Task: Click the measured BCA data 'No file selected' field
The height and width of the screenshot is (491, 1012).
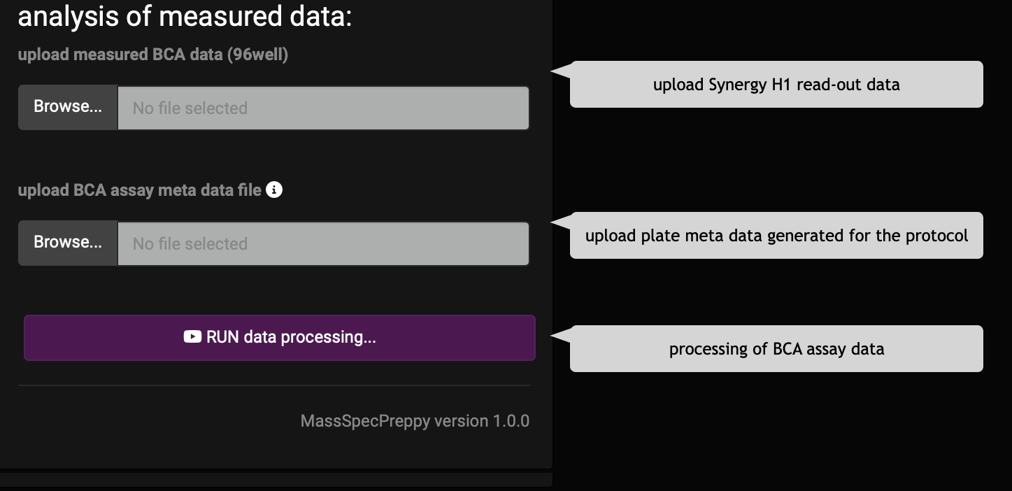Action: pyautogui.click(x=322, y=108)
